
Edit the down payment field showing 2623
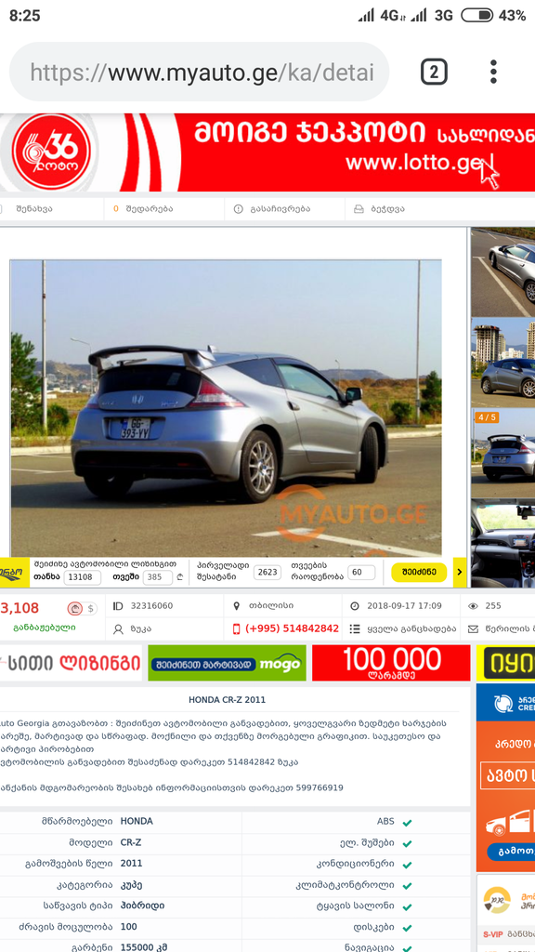click(267, 572)
